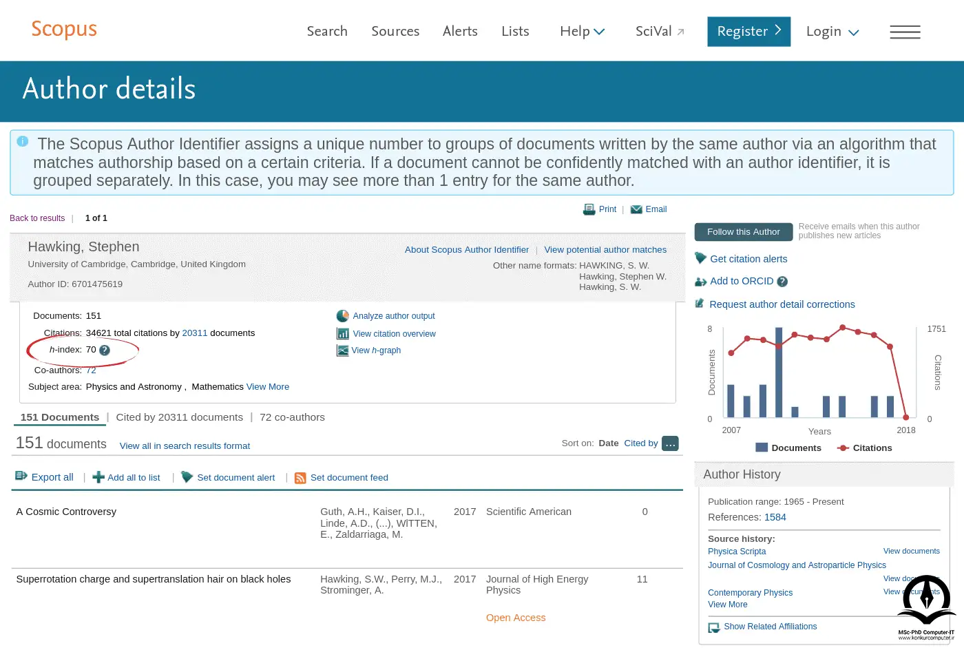This screenshot has height=650, width=964.
Task: Click the View h-graph icon
Action: click(x=342, y=350)
